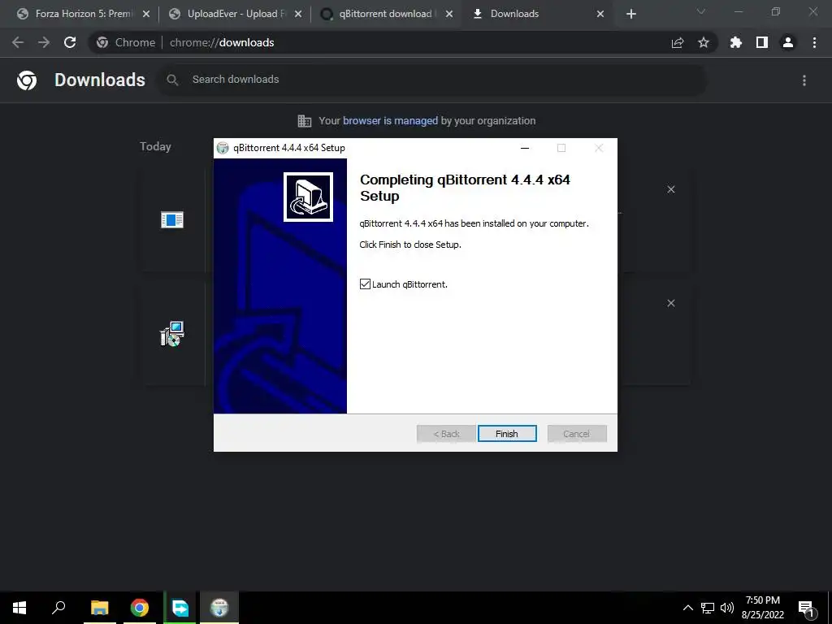Close the UploadEver tab

297,14
